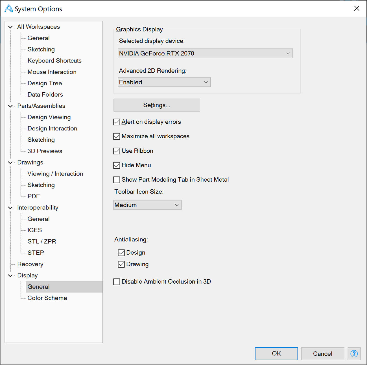The height and width of the screenshot is (365, 367).
Task: Open STEP interoperability options
Action: (36, 253)
